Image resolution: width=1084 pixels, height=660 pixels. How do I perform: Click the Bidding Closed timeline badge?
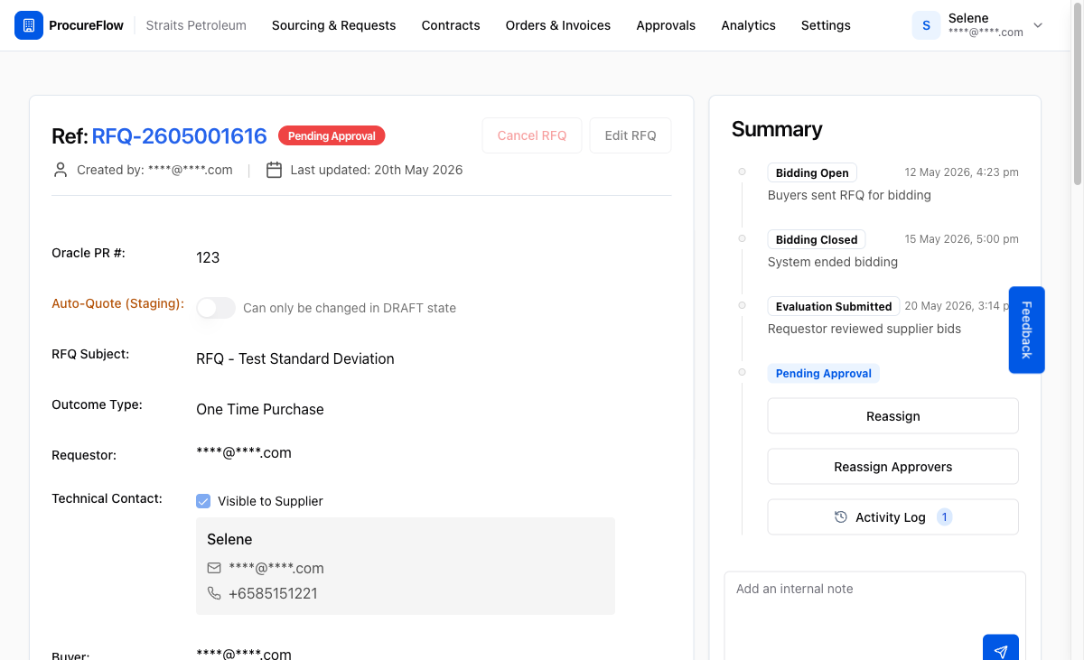click(x=817, y=239)
